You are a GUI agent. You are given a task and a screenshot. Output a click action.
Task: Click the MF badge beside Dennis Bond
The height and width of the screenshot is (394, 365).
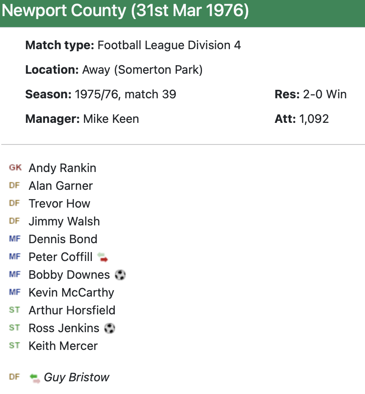pyautogui.click(x=14, y=239)
